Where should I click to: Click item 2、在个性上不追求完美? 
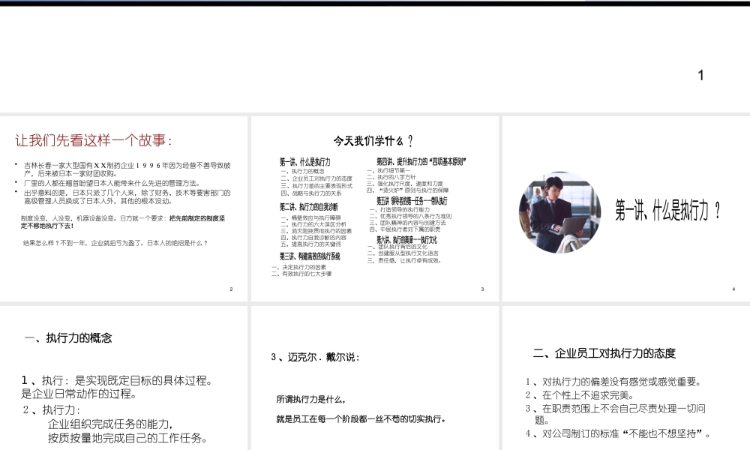pos(580,395)
